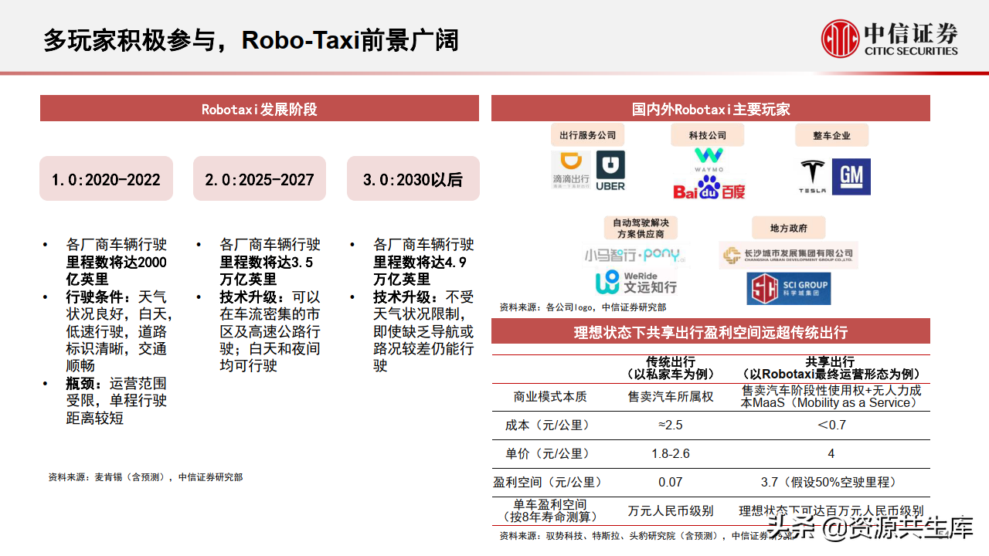Click the 售卖汽车所属权 cell
989x556 pixels.
(671, 396)
